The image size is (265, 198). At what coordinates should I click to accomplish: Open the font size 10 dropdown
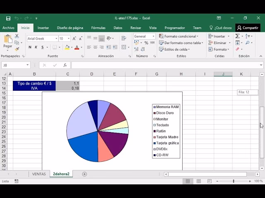click(69, 39)
